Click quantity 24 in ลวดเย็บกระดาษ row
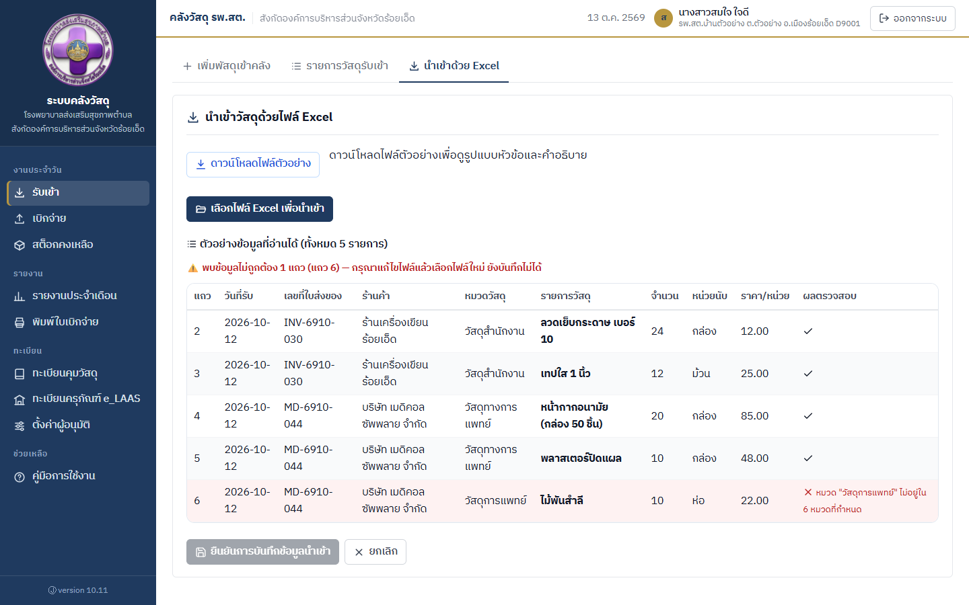This screenshot has height=605, width=969. pyautogui.click(x=657, y=331)
